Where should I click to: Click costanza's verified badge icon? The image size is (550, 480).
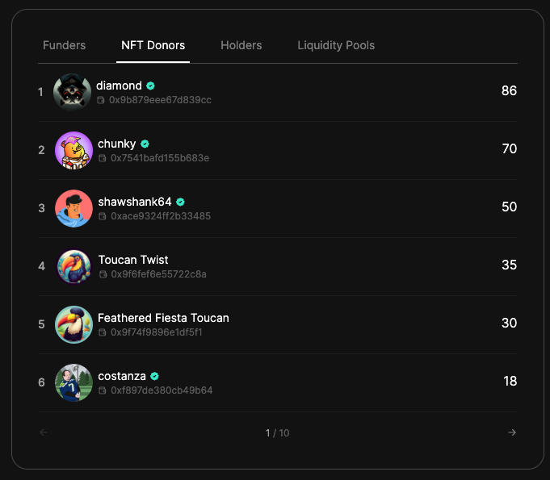click(x=155, y=376)
